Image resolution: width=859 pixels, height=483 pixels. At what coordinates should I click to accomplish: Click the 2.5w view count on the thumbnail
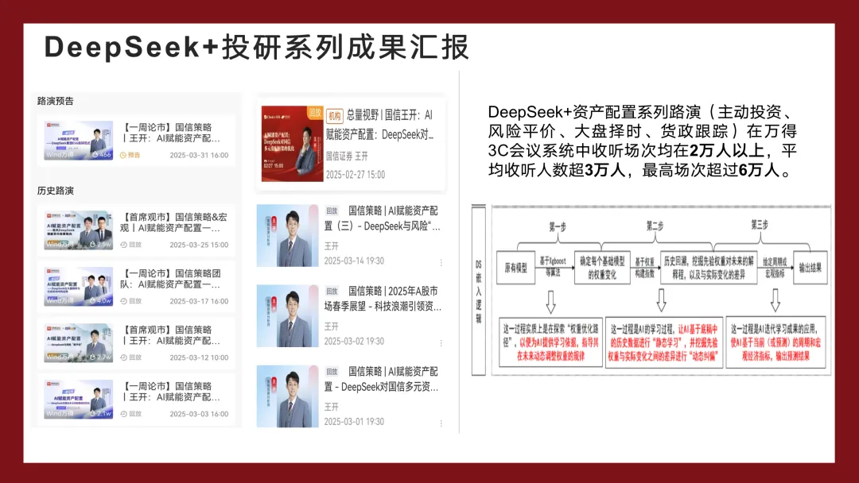point(101,245)
